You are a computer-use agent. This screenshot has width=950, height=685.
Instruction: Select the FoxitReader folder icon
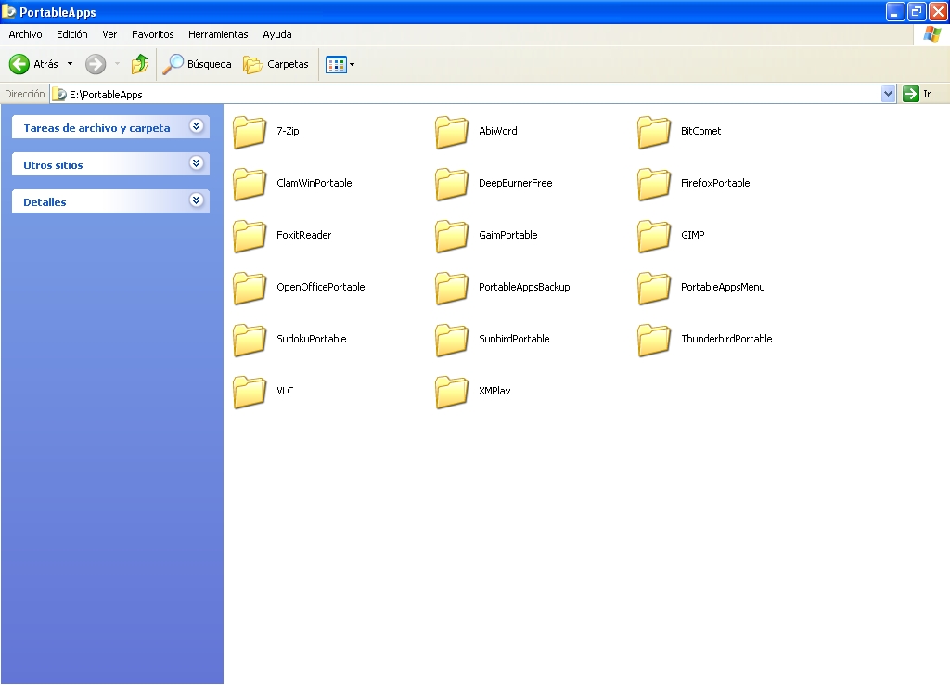tap(250, 237)
